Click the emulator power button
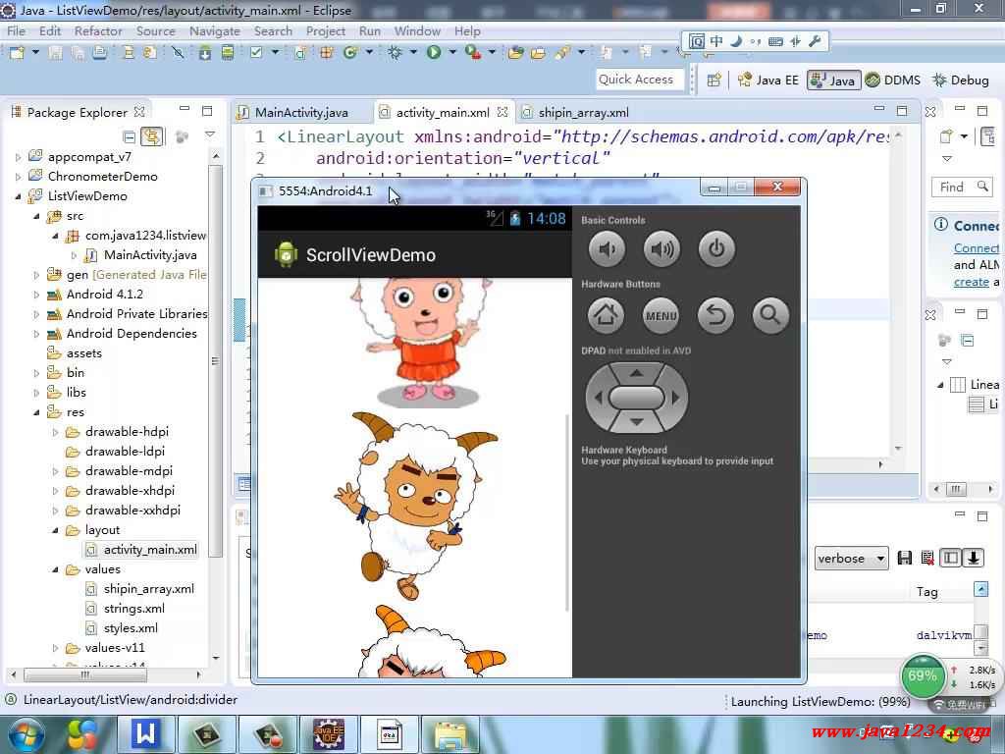This screenshot has width=1005, height=754. coord(716,248)
